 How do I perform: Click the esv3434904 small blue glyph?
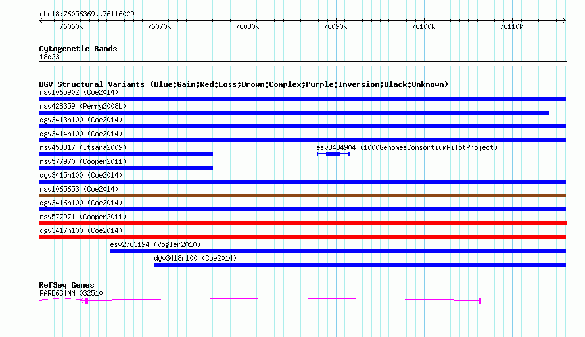point(333,154)
